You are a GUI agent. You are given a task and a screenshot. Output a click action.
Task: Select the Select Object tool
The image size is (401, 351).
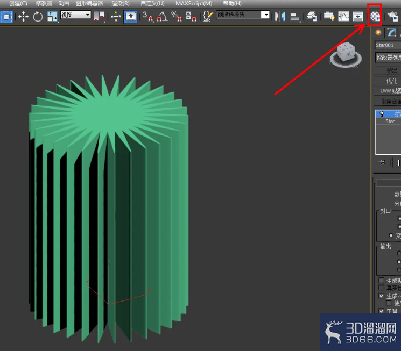pos(6,17)
